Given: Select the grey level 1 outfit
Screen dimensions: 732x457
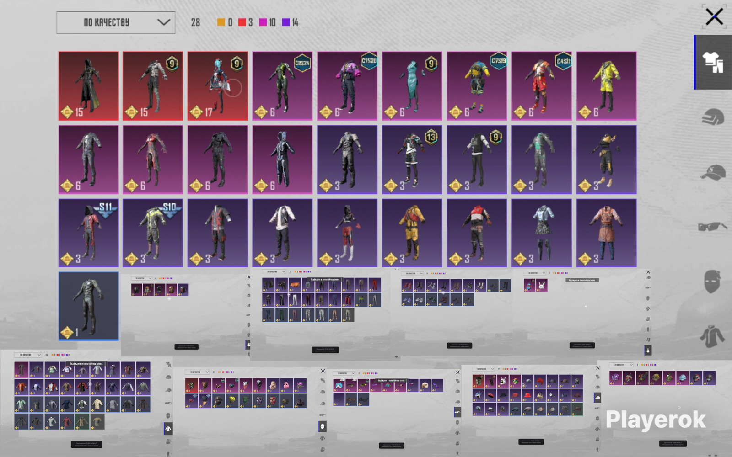Looking at the screenshot, I should (88, 306).
